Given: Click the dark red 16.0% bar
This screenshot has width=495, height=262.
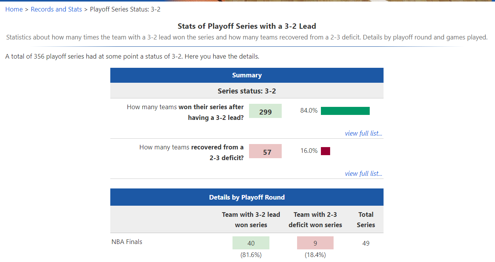Looking at the screenshot, I should 326,151.
